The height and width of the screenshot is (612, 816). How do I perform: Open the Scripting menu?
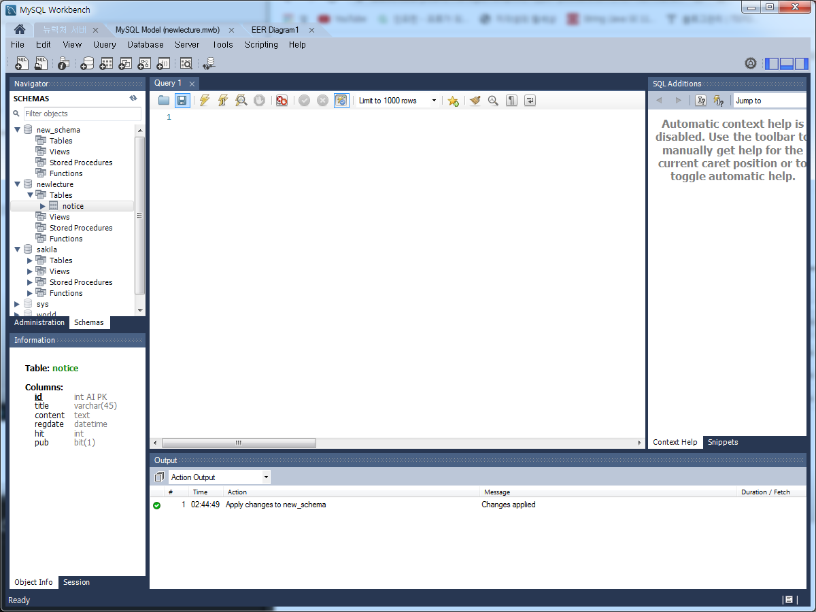(x=261, y=45)
